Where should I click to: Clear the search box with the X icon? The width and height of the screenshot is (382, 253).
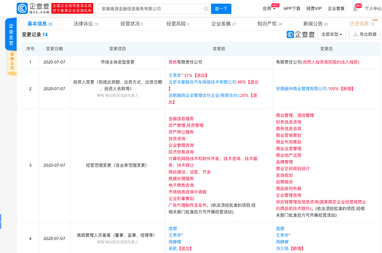[206, 9]
